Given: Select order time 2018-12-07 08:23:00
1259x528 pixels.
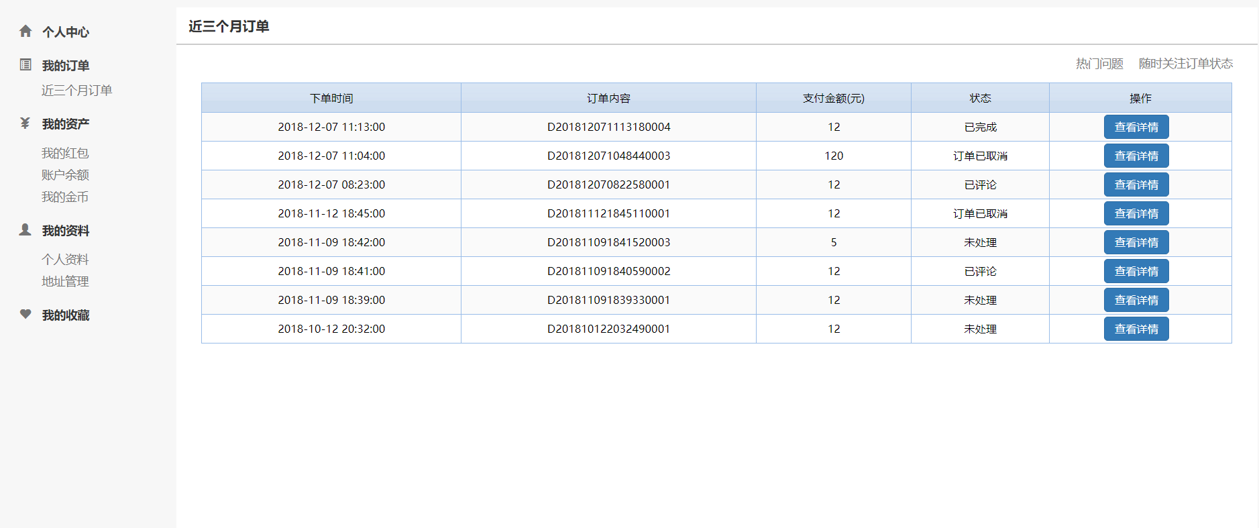Looking at the screenshot, I should pyautogui.click(x=331, y=184).
